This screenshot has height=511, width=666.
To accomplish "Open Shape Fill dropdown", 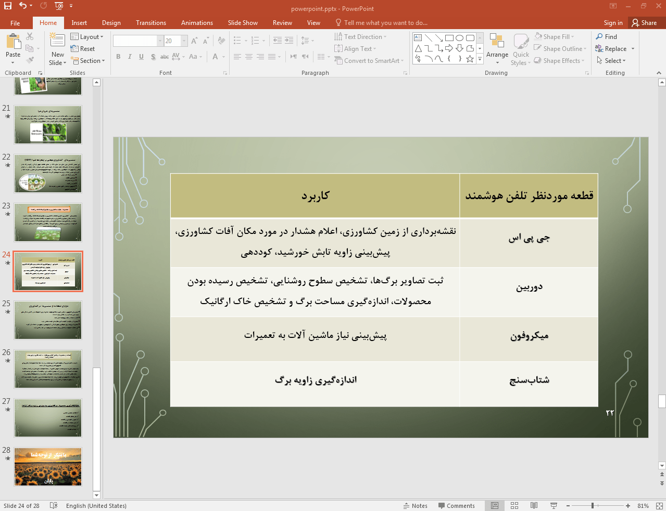I will tap(554, 37).
